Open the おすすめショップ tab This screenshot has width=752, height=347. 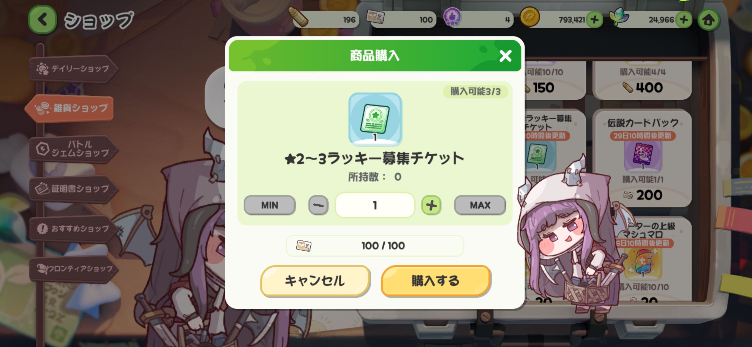coord(74,228)
